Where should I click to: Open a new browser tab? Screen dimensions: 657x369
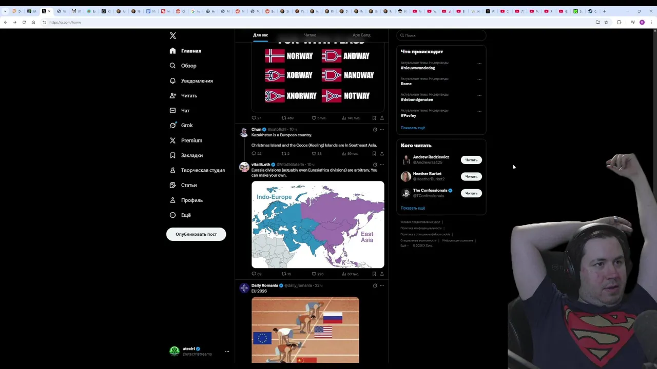tap(604, 11)
